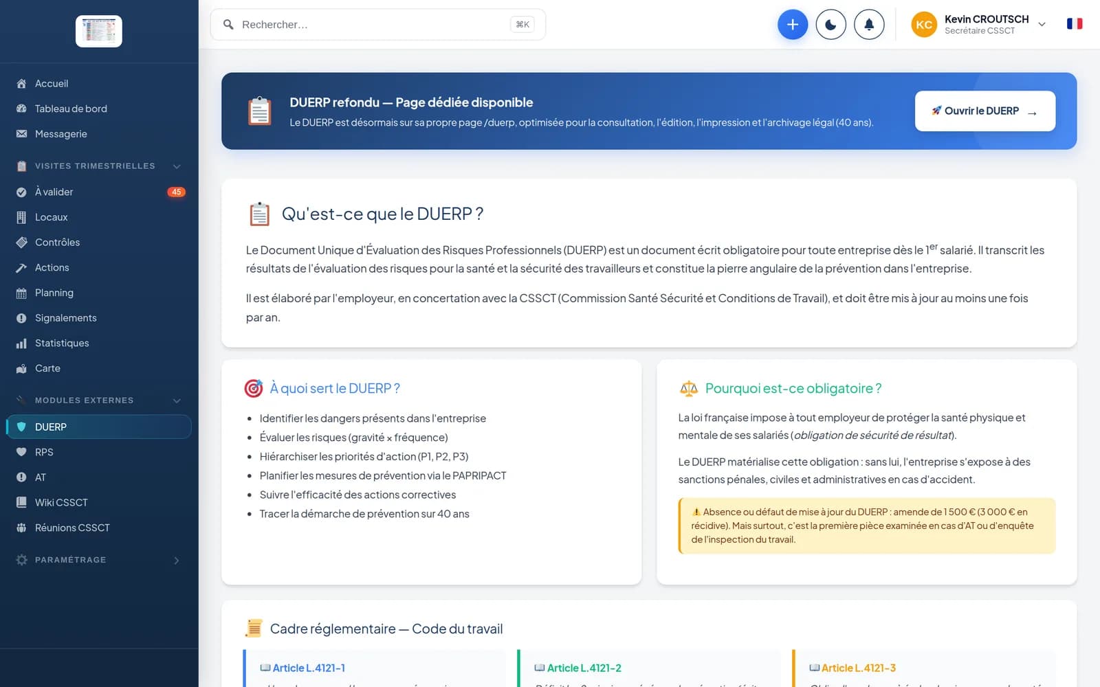The image size is (1100, 687).
Task: Click the target icon beside À quoi sert
Action: (x=254, y=389)
